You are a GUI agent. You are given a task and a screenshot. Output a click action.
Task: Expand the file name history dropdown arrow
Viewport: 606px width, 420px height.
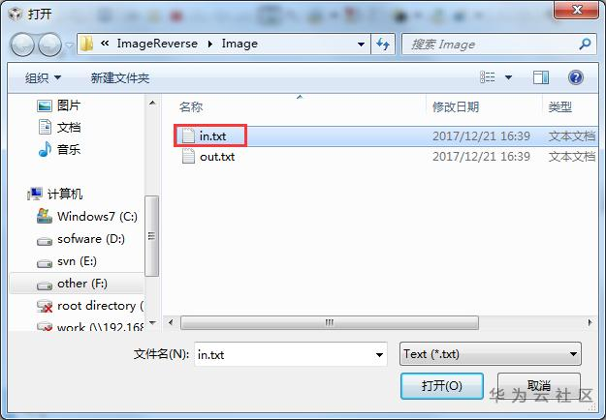coord(379,354)
